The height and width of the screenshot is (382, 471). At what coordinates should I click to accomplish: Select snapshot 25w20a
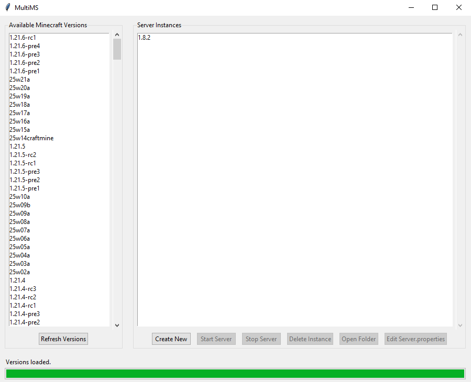click(59, 88)
